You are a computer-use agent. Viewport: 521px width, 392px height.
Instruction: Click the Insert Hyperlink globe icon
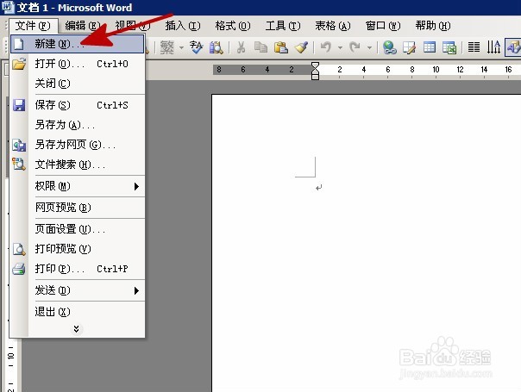389,47
